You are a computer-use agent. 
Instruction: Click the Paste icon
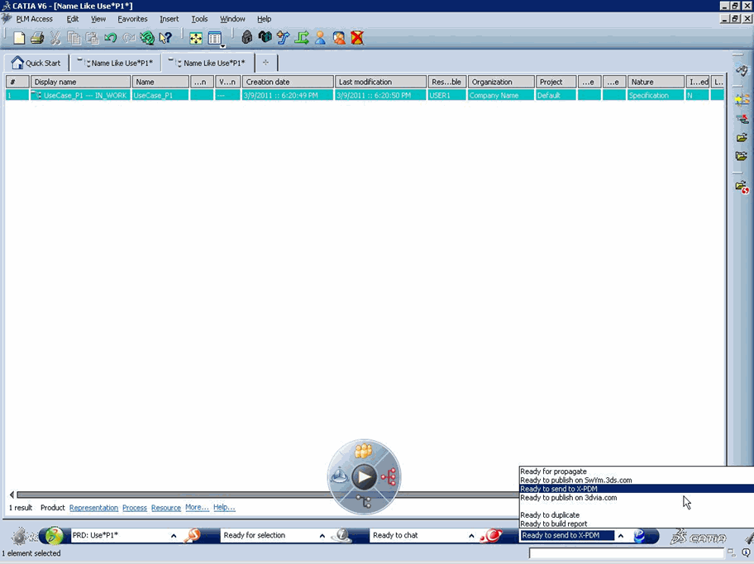[92, 38]
